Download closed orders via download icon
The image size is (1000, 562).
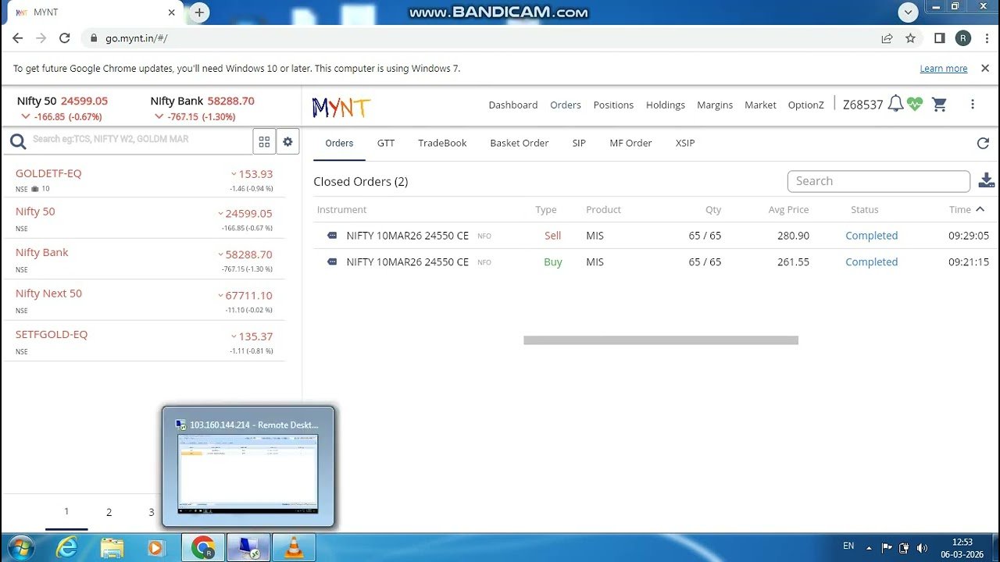(986, 180)
